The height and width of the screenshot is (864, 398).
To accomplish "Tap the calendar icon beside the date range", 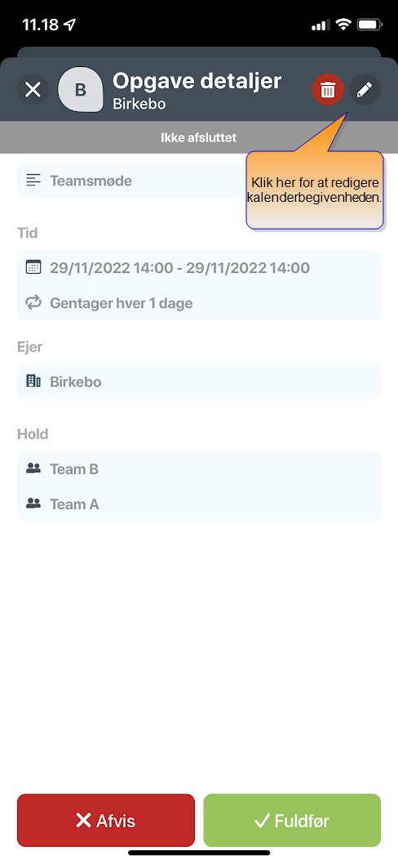I will (x=33, y=268).
